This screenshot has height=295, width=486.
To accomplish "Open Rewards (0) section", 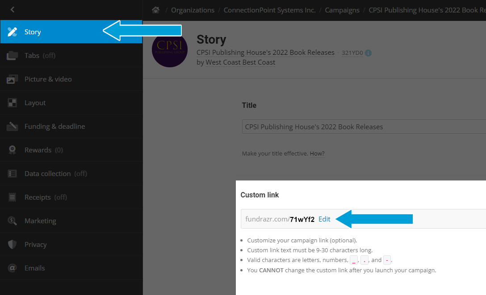I will (71, 150).
